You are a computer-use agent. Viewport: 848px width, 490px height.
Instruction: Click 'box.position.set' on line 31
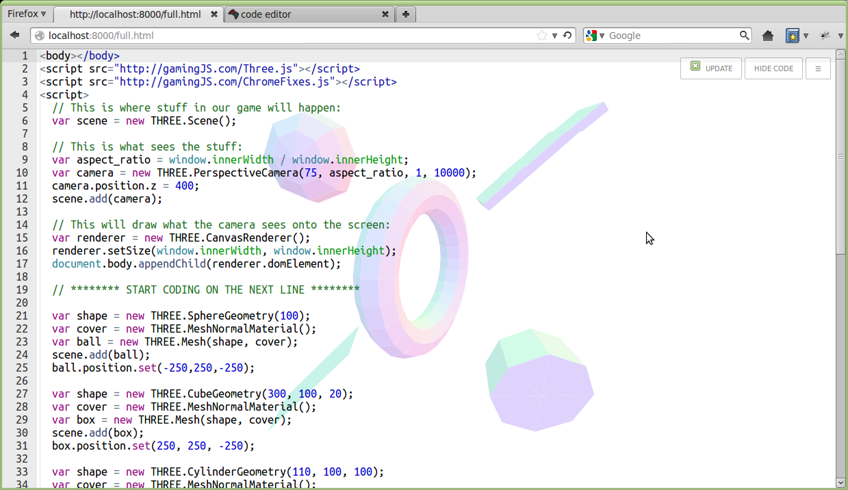click(x=101, y=446)
